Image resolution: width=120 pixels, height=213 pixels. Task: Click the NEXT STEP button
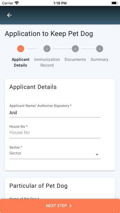click(x=60, y=206)
